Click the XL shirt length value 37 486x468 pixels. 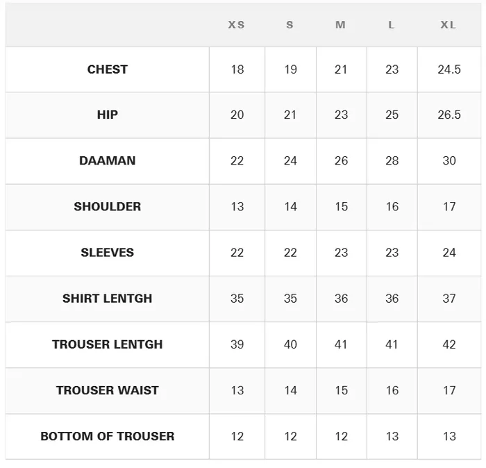[449, 299]
